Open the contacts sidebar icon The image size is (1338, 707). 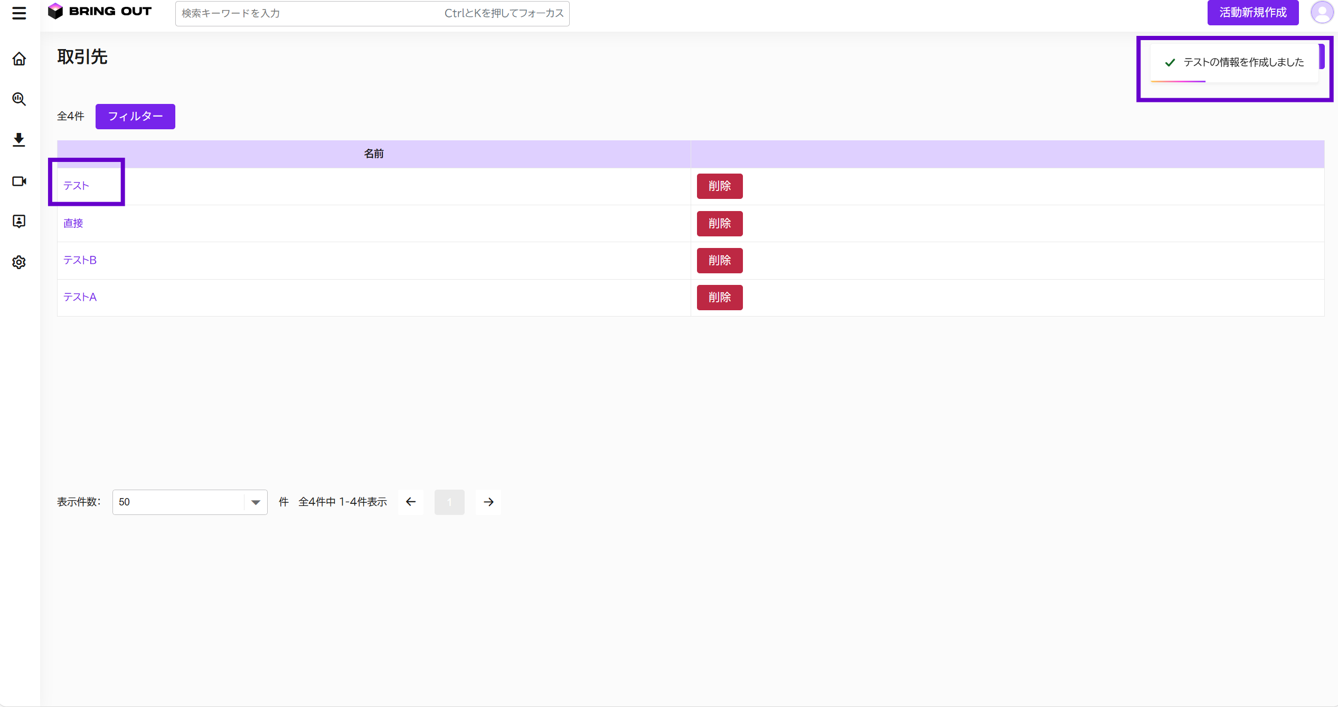[x=19, y=222]
